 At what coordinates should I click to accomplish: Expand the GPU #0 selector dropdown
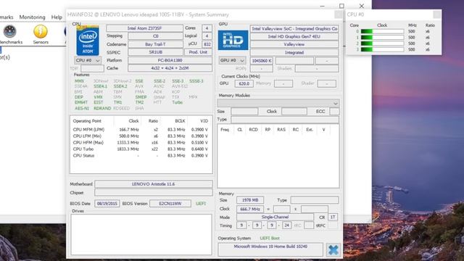click(x=232, y=60)
